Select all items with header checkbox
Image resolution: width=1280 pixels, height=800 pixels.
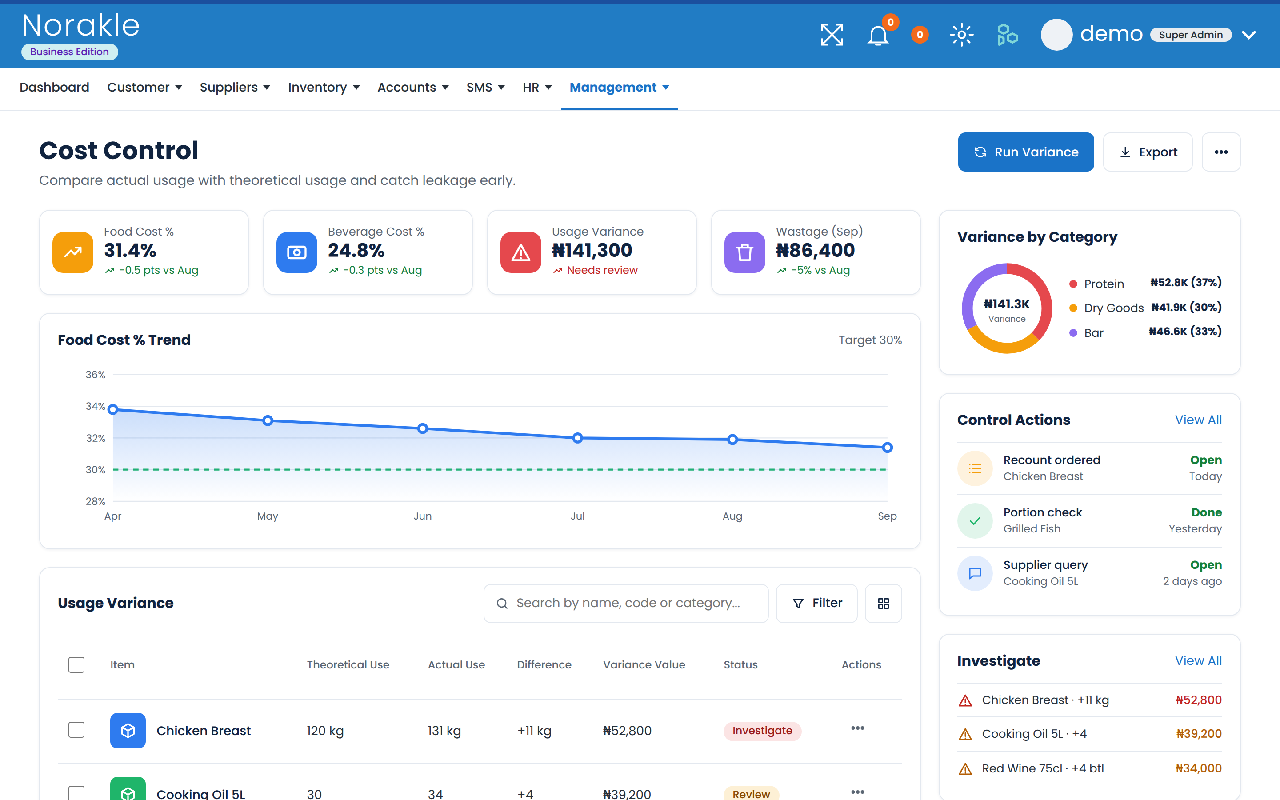click(76, 664)
